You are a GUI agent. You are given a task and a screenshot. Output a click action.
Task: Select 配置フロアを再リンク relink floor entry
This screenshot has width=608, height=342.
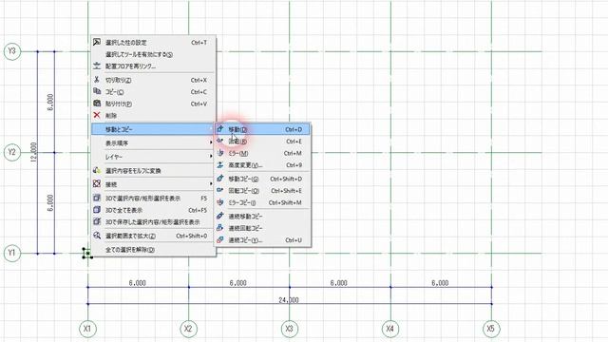click(153, 66)
